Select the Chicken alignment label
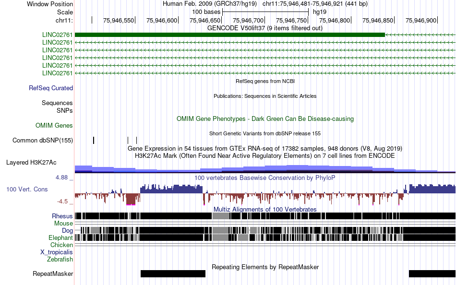This screenshot has width=456, height=285. tap(61, 245)
